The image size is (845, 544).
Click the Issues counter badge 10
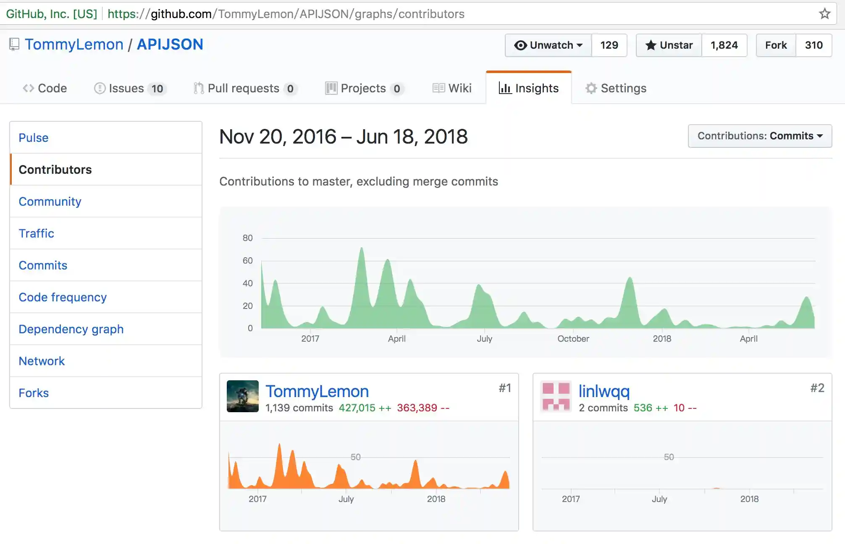(x=157, y=89)
